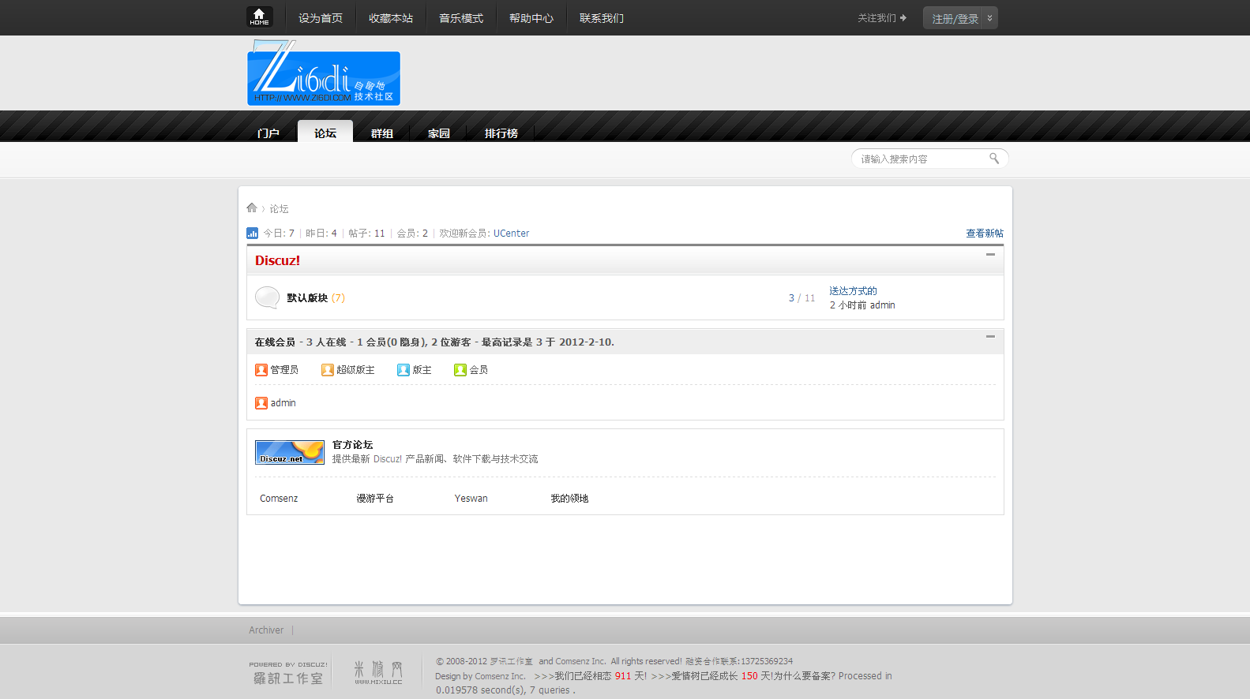
Task: Open the 排行榜 tab
Action: pyautogui.click(x=501, y=133)
